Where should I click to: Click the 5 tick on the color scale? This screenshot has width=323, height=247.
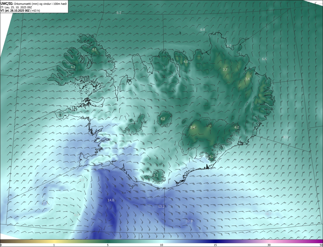pyautogui.click(x=108, y=245)
